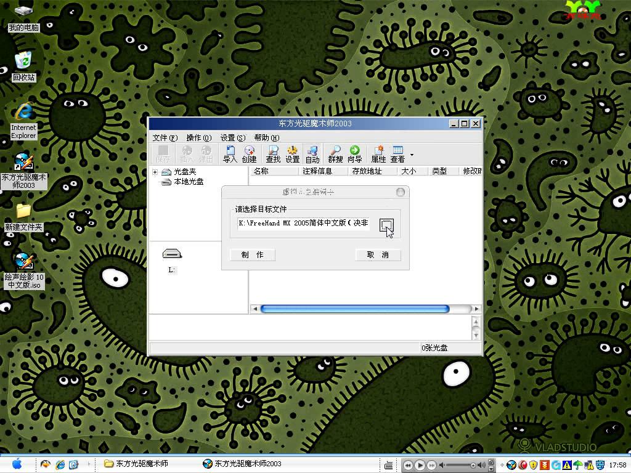Switch to 东方光驱魔术师2003 taskbar button

click(x=242, y=464)
